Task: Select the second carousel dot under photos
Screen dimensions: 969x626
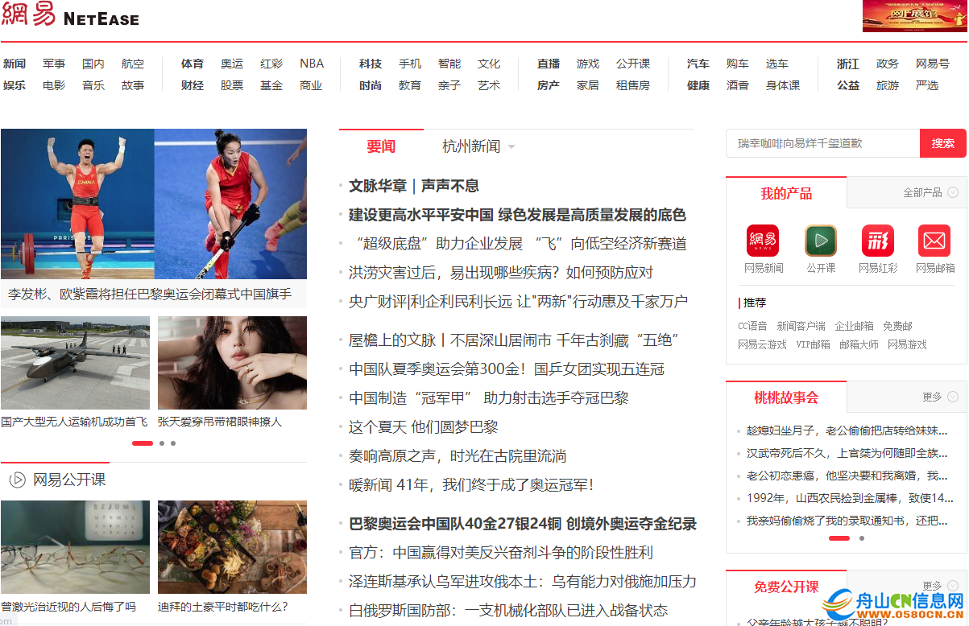Action: pos(162,443)
